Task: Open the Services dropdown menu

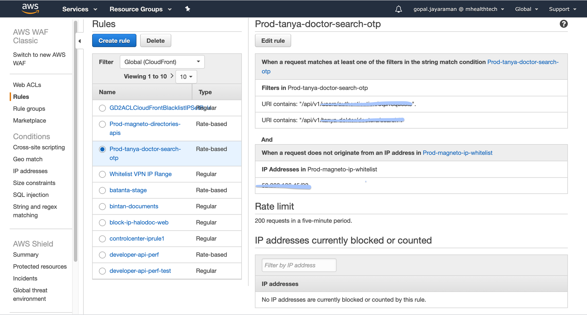Action: pos(80,9)
